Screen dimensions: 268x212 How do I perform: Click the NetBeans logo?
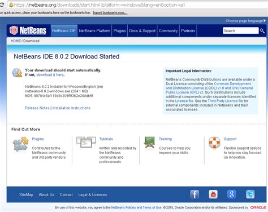28,31
